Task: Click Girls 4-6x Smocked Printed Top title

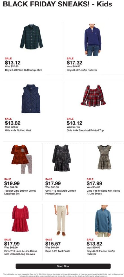Action: [x=85, y=130]
